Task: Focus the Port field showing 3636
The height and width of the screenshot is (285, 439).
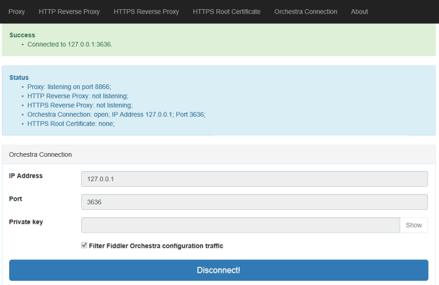Action: pos(254,202)
